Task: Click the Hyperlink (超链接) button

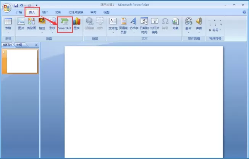Action: [90, 24]
